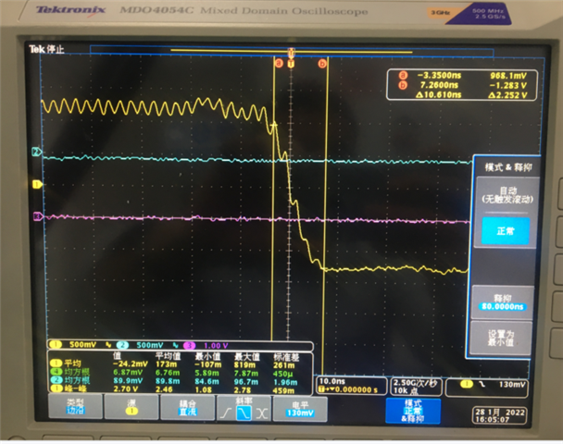The height and width of the screenshot is (444, 563).
Task: Click cursor b icon in readout box
Action: click(403, 85)
